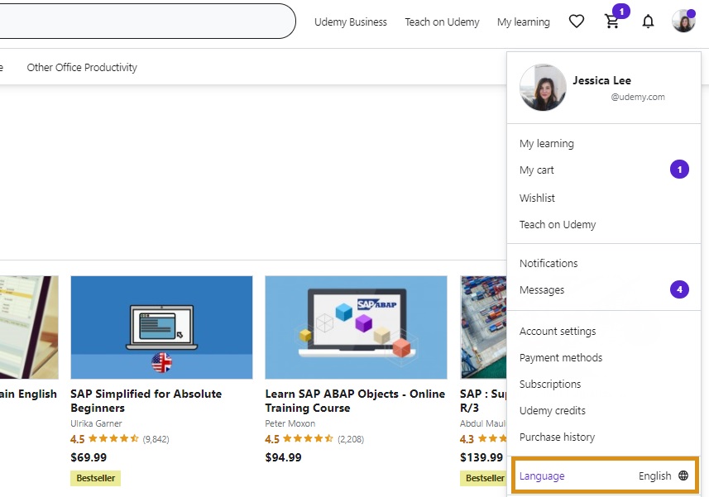Image resolution: width=709 pixels, height=497 pixels.
Task: Open Account settings menu entry
Action: pyautogui.click(x=557, y=331)
